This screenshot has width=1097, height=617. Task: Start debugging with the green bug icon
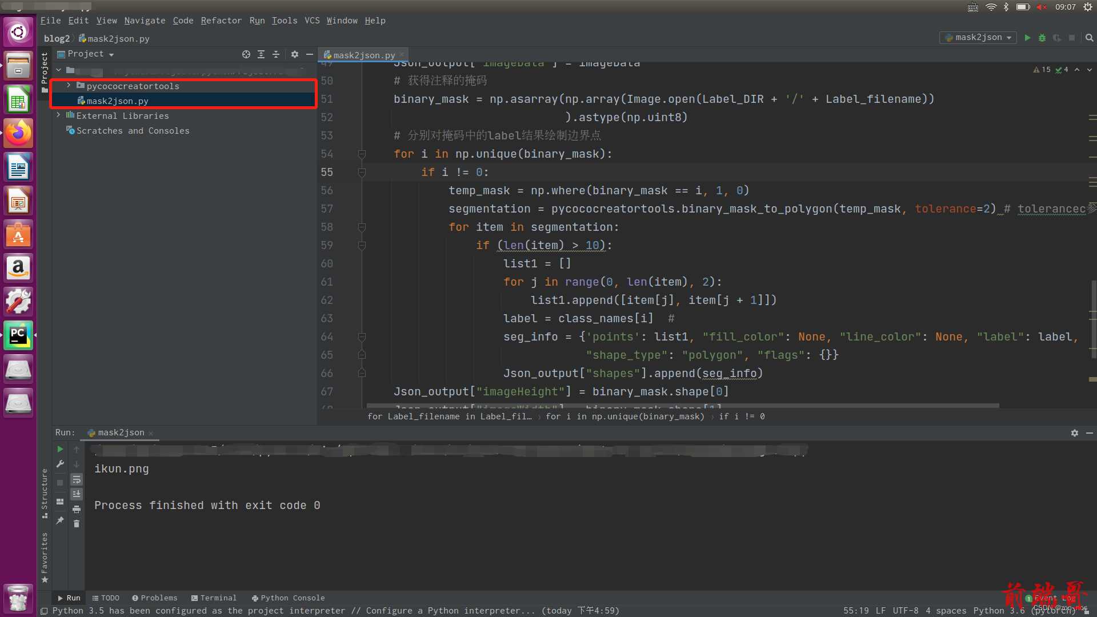pos(1042,38)
